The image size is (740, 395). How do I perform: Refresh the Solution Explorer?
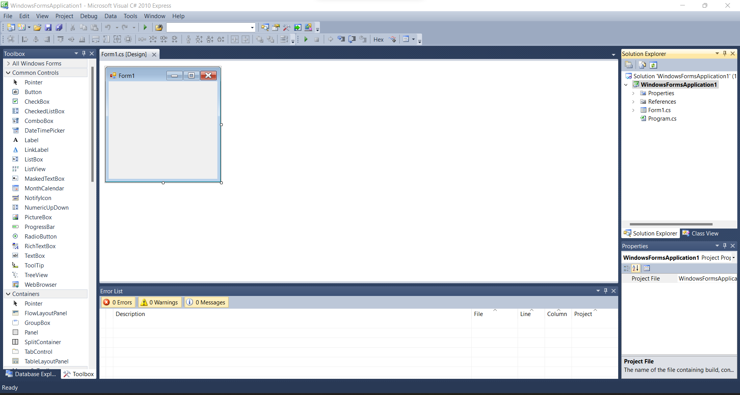pos(654,65)
